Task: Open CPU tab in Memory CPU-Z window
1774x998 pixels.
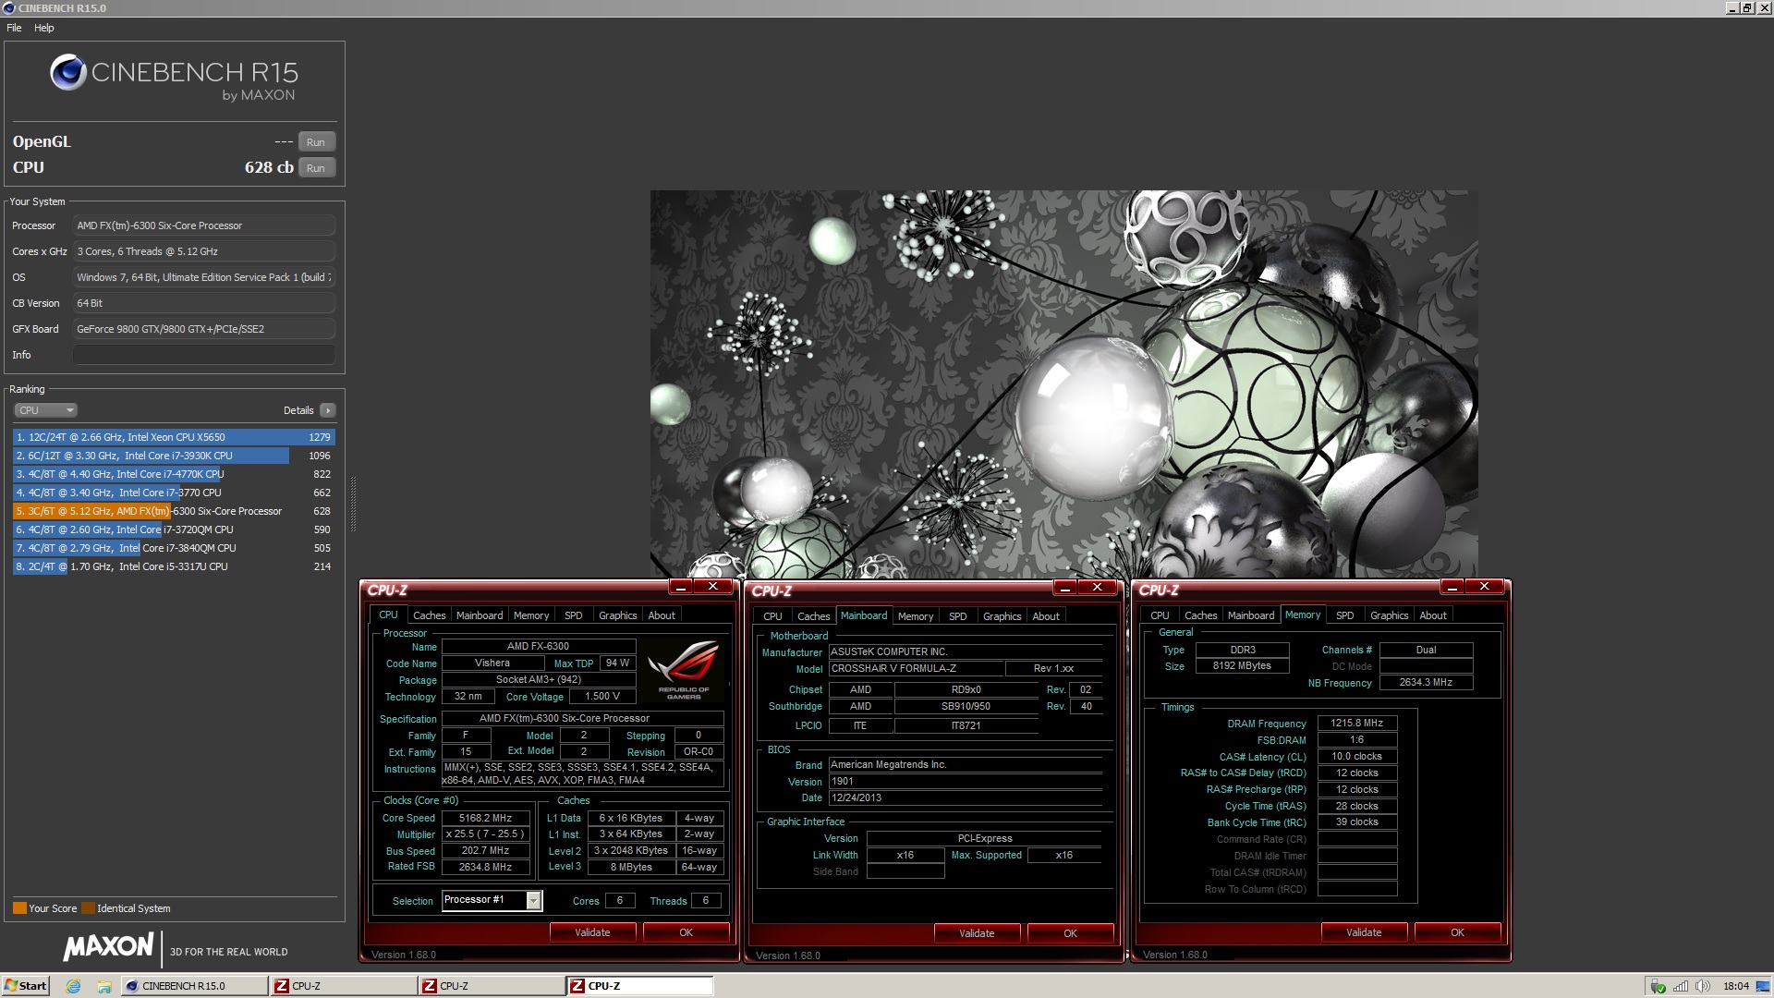Action: tap(1160, 615)
